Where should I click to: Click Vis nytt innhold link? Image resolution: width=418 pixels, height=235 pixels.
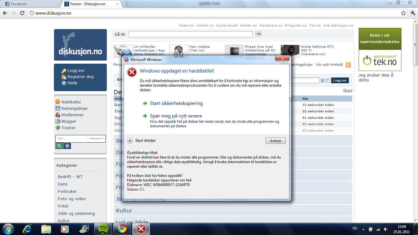pos(329,65)
